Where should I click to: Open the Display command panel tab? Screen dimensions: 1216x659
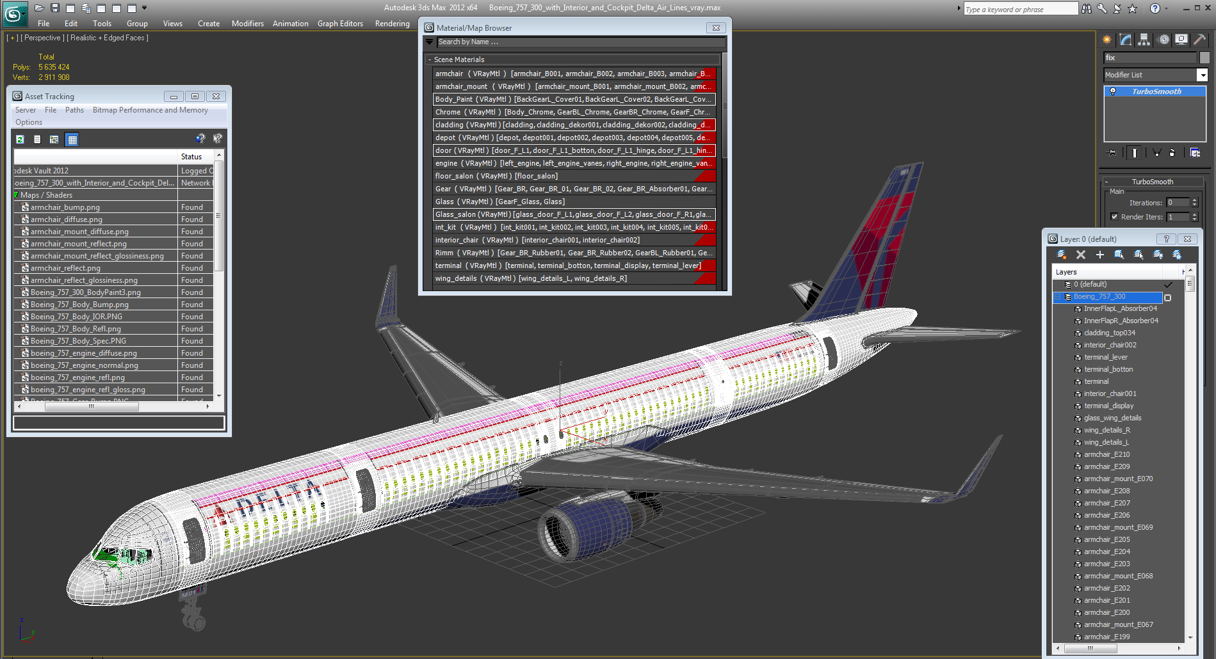1181,40
